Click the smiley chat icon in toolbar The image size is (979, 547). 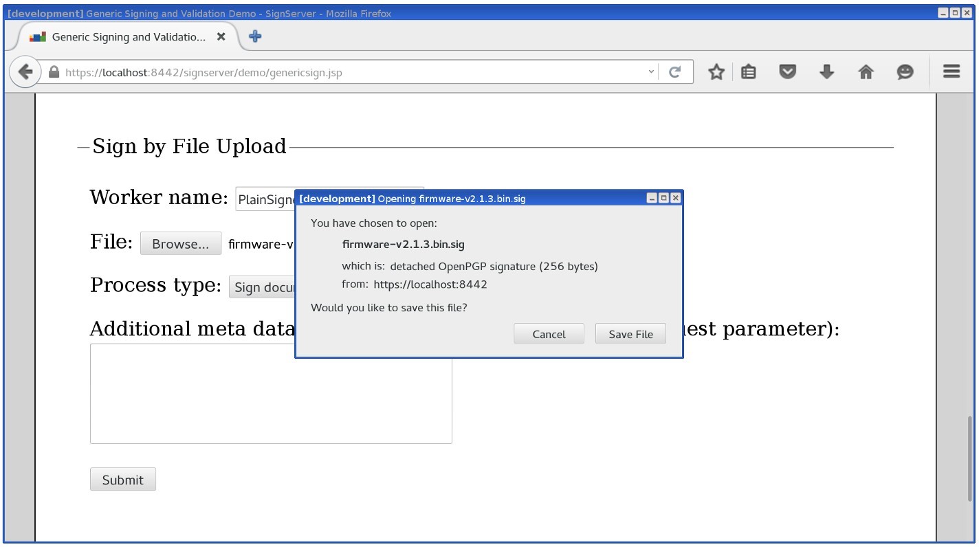coord(905,72)
